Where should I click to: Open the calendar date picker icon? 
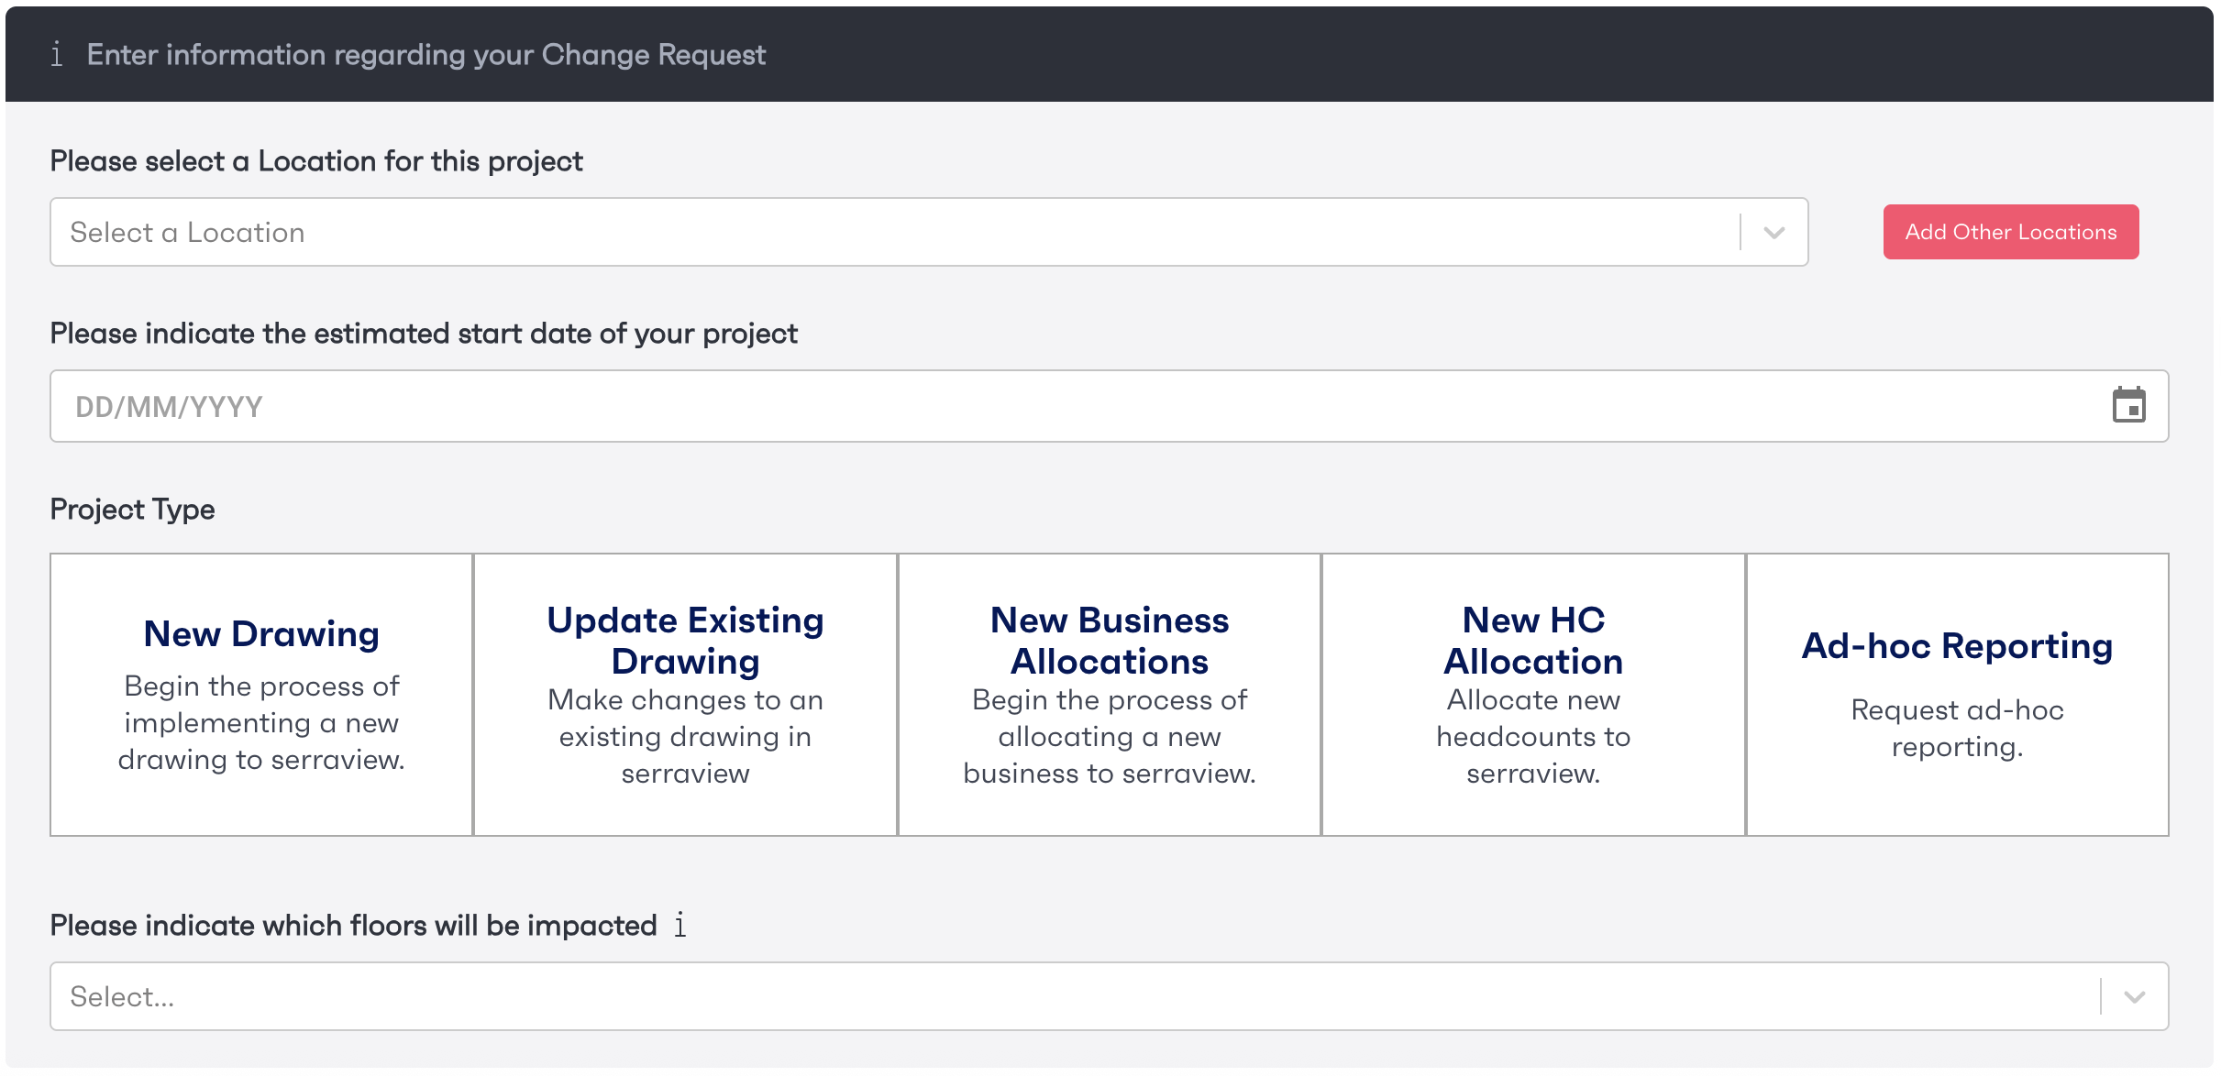point(2128,405)
